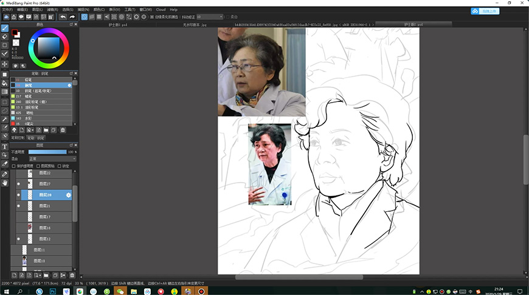Click the transparent color swatch
Image resolution: width=529 pixels, height=295 pixels.
pos(16,42)
